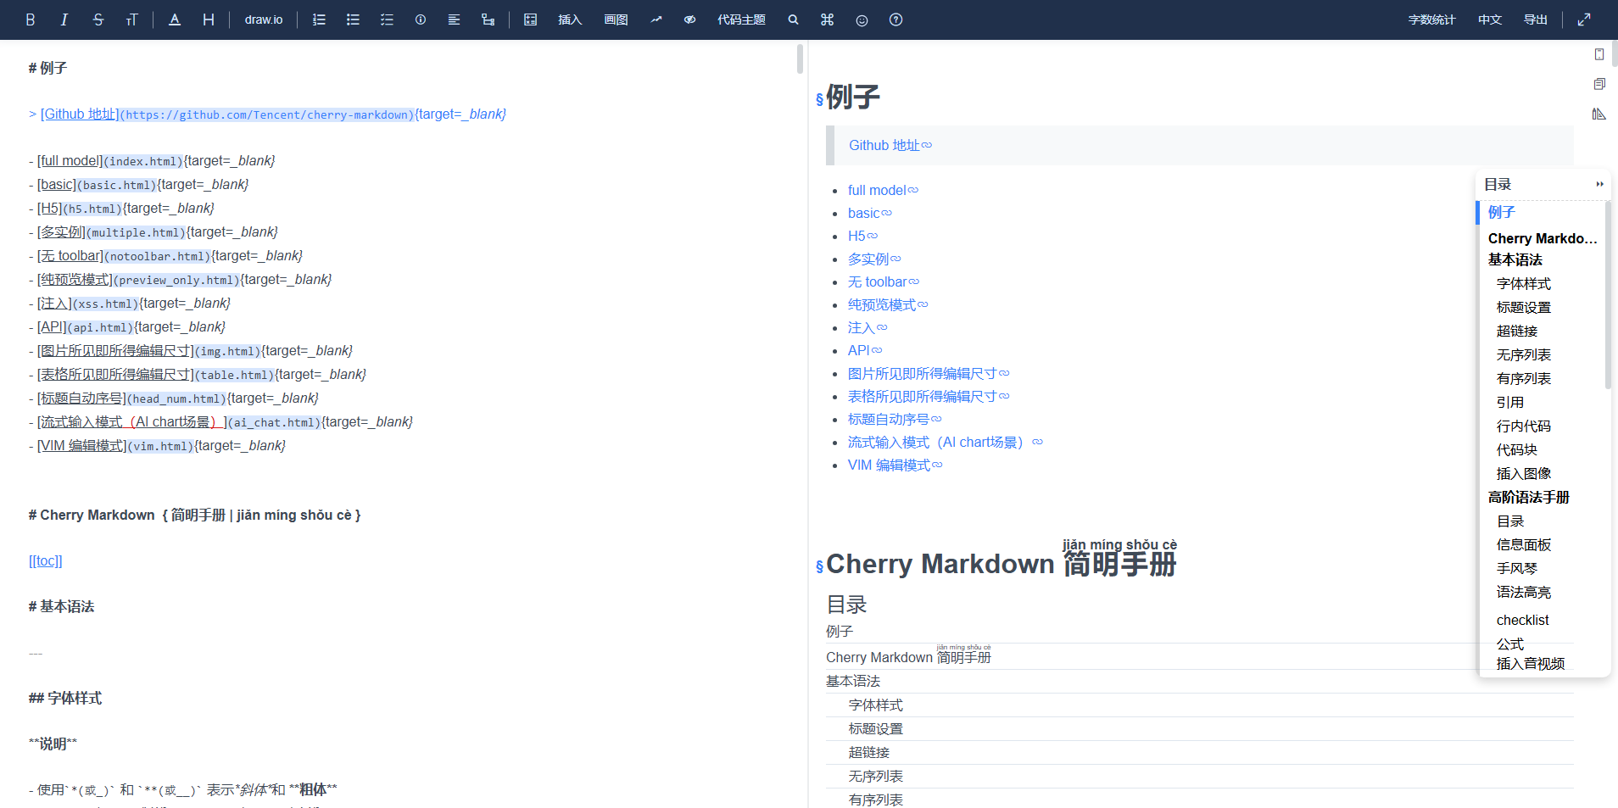Open the font size tool
The height and width of the screenshot is (808, 1618).
[x=132, y=20]
